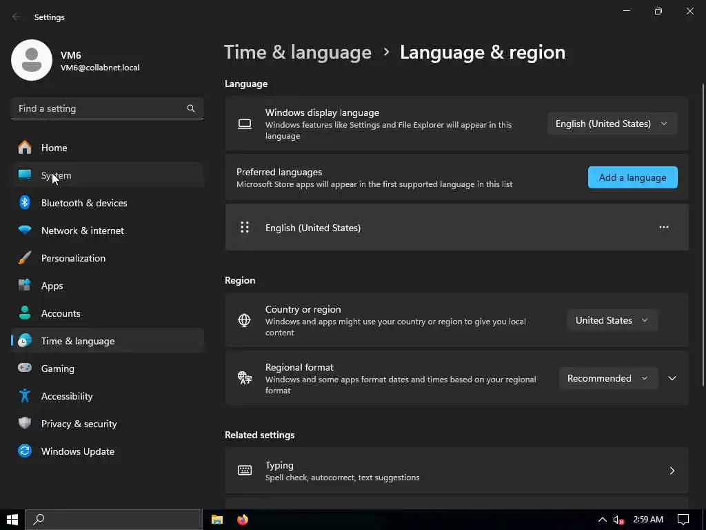Screen dimensions: 706x530
Task: Click the Accessibility figure icon
Action: coord(25,395)
